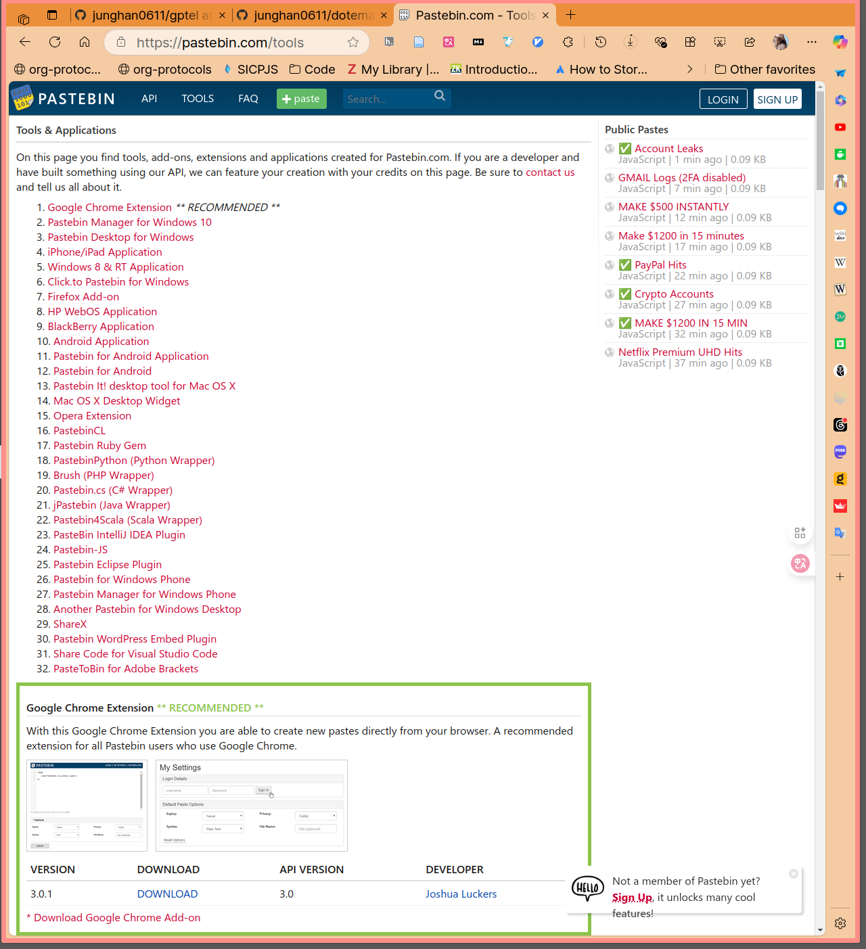Open the My Settings screenshot thumbnail
Image resolution: width=866 pixels, height=949 pixels.
coord(252,806)
